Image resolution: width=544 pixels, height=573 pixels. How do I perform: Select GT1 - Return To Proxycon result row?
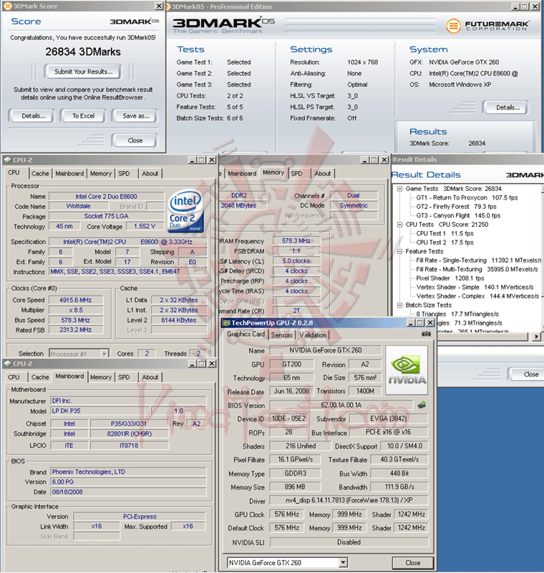(x=467, y=197)
